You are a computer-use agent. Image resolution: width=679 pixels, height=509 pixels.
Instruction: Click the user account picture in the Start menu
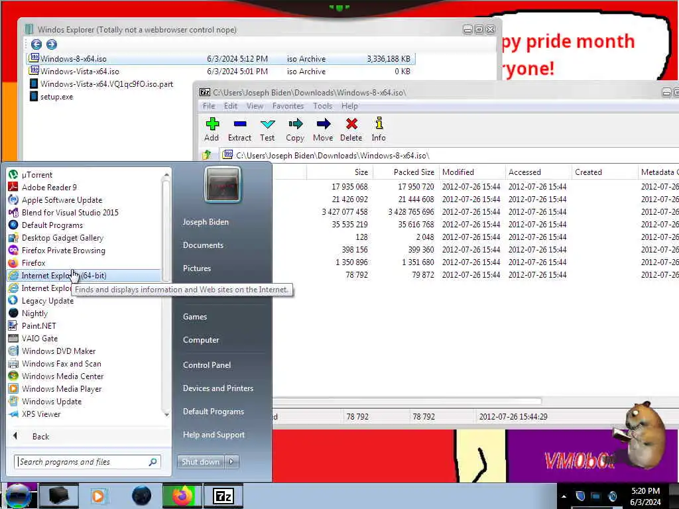click(x=223, y=185)
